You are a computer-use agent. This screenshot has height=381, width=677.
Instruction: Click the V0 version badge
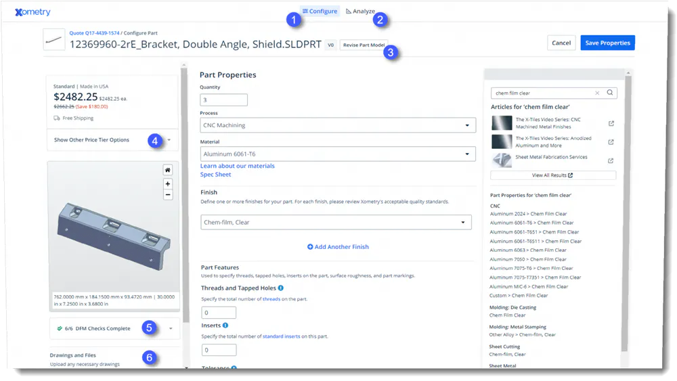point(331,45)
